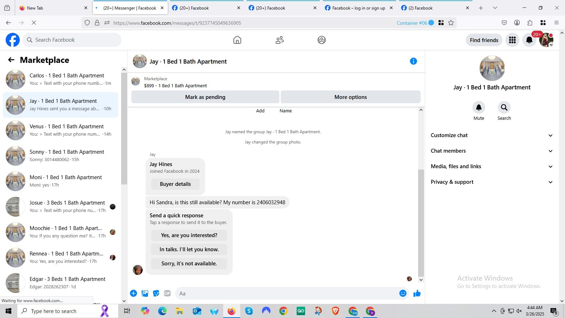The image size is (565, 318).
Task: Click the chat messages scrollbar thumb
Action: click(421, 223)
